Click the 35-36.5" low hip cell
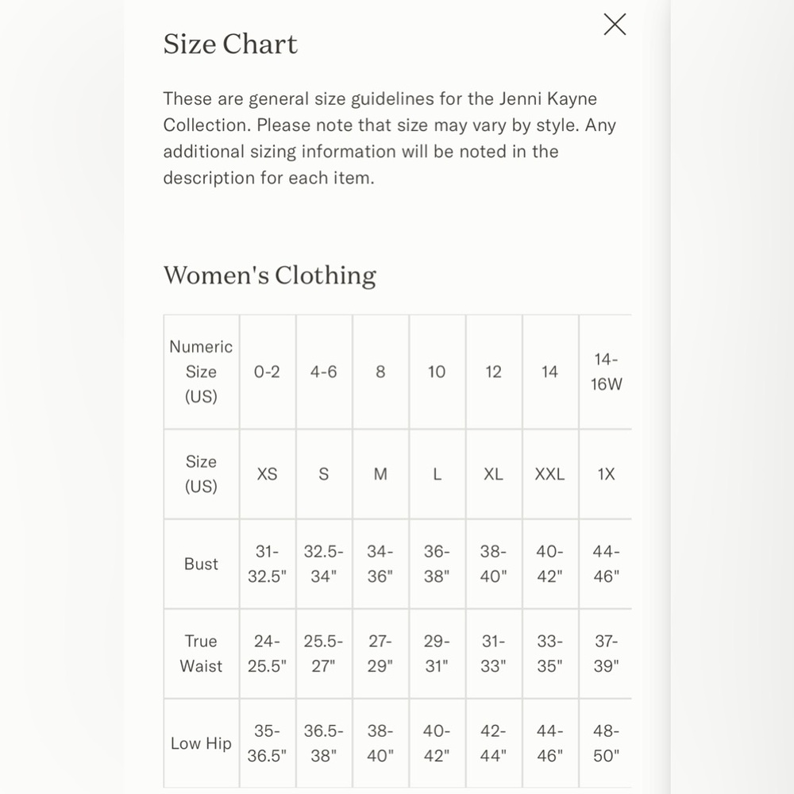This screenshot has width=794, height=794. [x=267, y=743]
